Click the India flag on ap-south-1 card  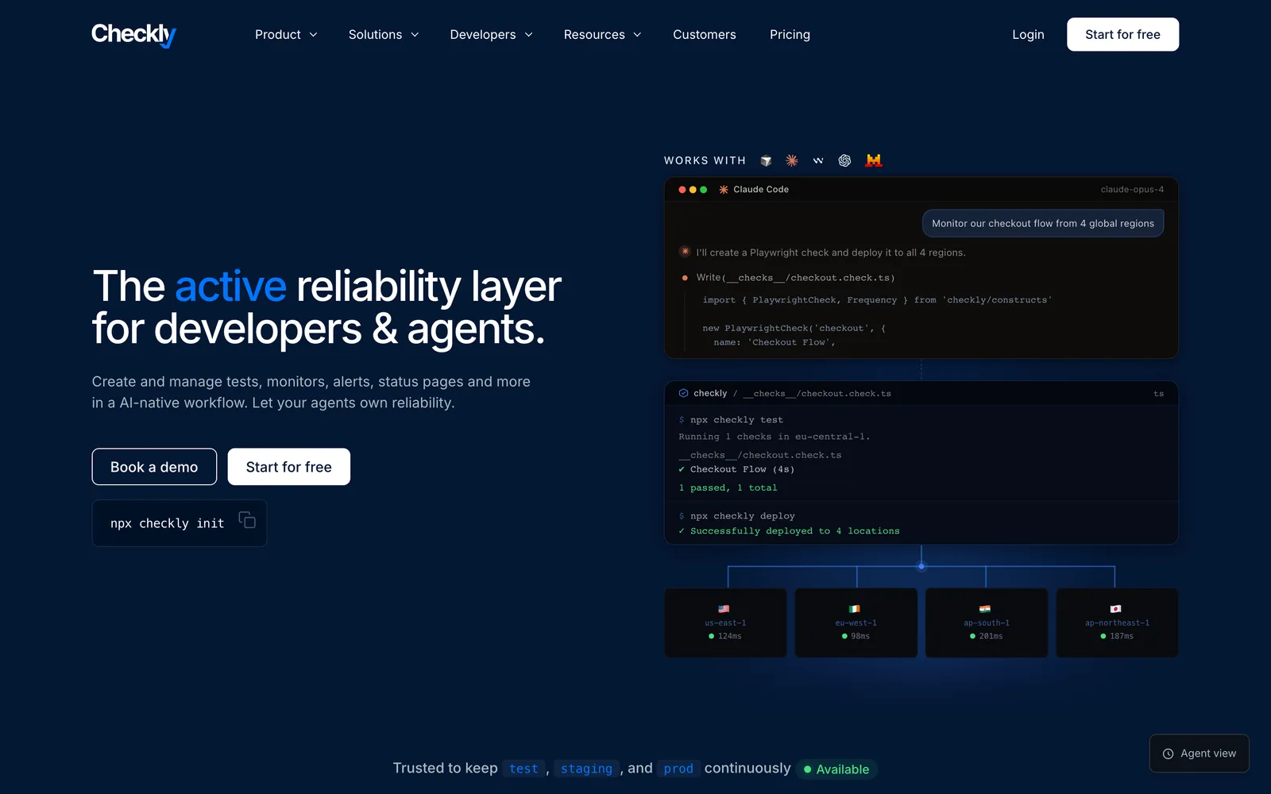point(985,609)
